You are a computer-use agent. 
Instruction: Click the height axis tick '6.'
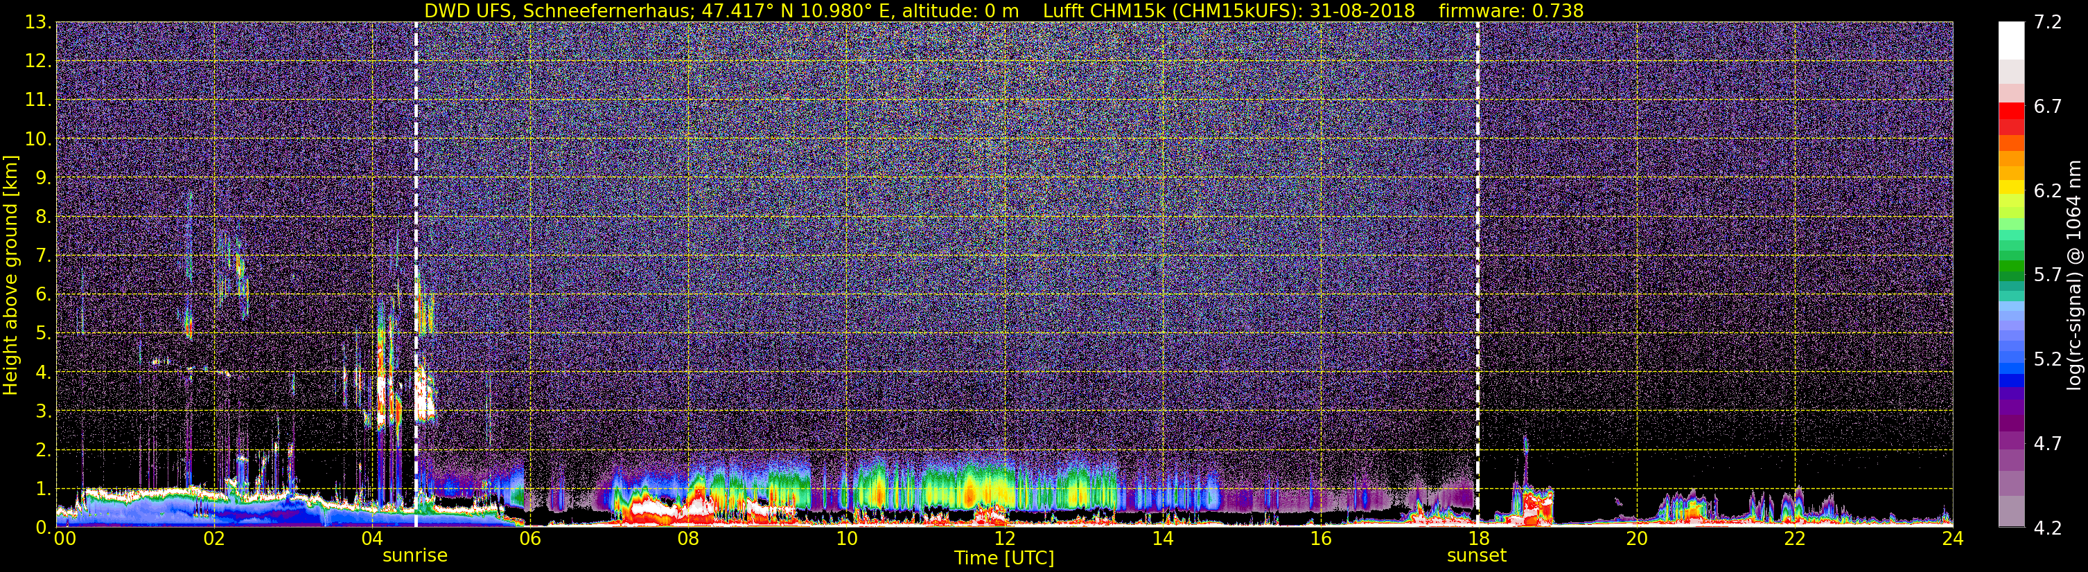43,295
